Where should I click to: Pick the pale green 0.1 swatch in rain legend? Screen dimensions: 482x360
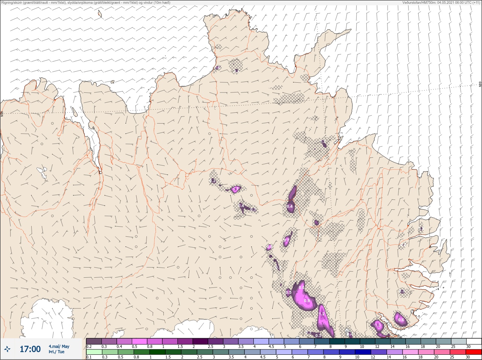click(94, 352)
